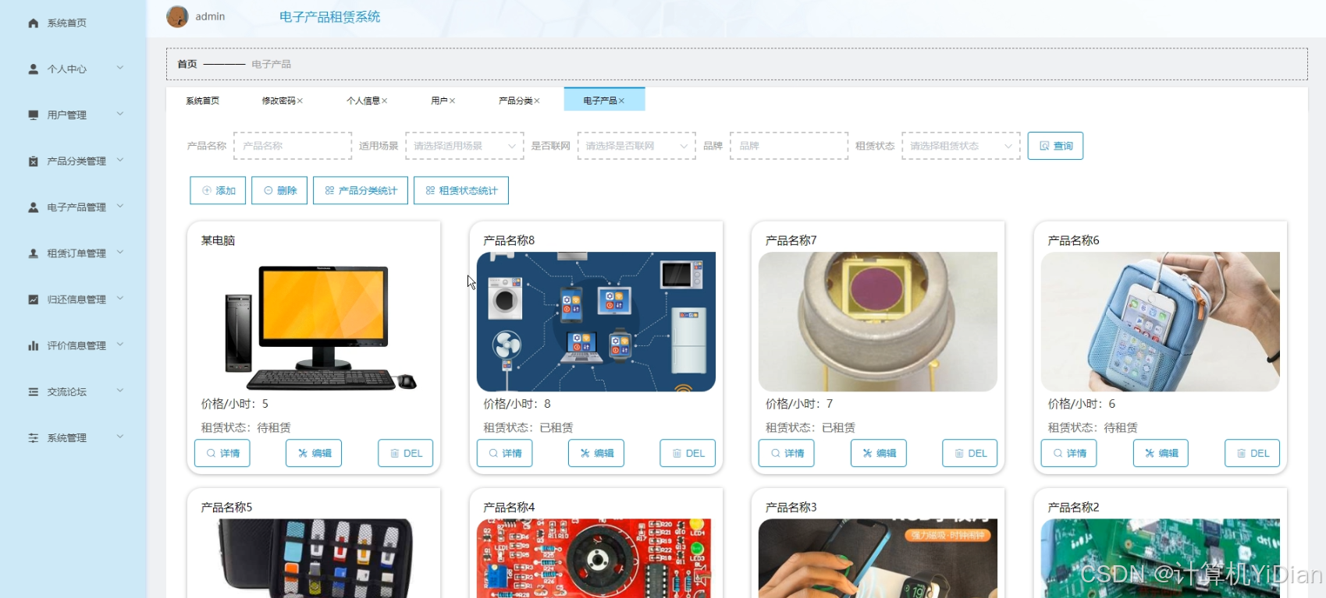Screen dimensions: 1326x598
Task: Expand the 租赁订单管理 menu arrow
Action: (120, 252)
